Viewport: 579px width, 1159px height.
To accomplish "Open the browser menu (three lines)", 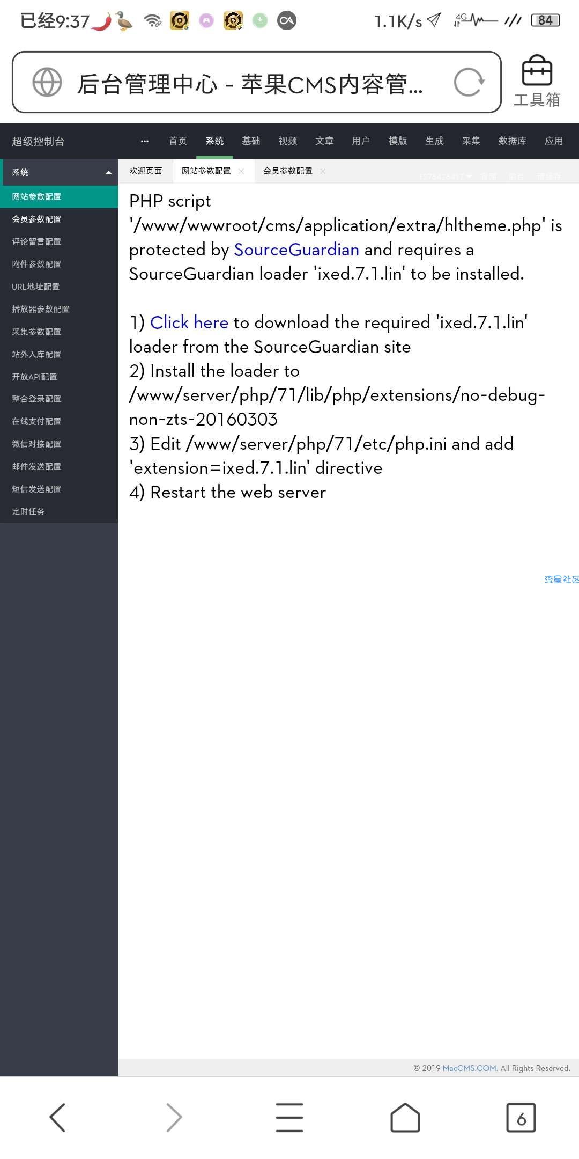I will click(289, 1118).
